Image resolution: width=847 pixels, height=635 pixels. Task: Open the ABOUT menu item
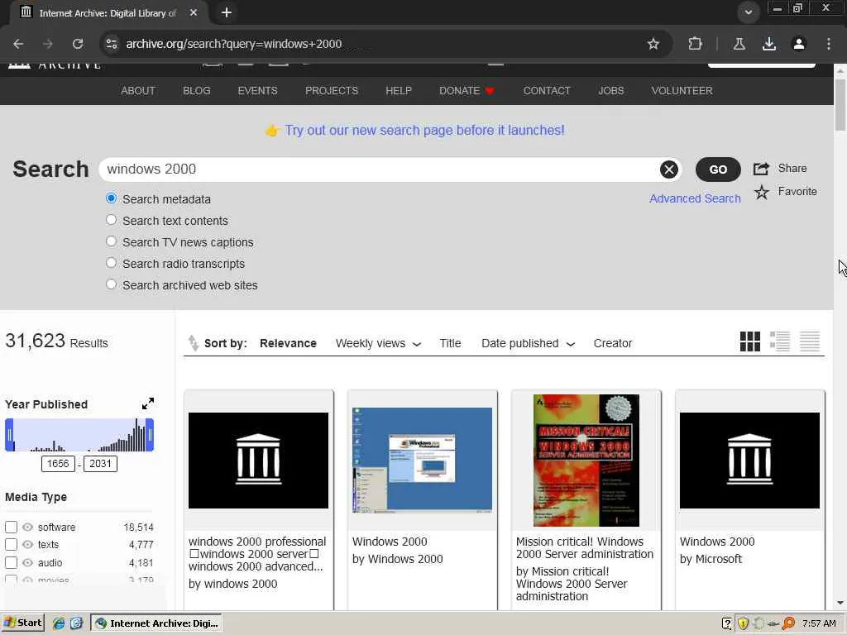(138, 91)
